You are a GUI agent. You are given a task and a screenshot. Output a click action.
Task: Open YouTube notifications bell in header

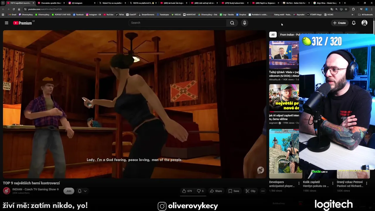(354, 23)
